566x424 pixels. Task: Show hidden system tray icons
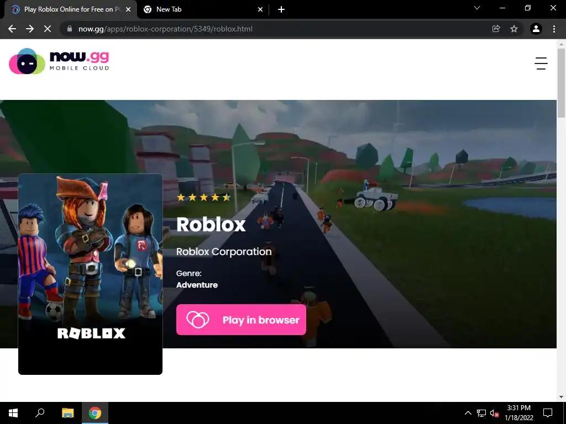coord(468,413)
